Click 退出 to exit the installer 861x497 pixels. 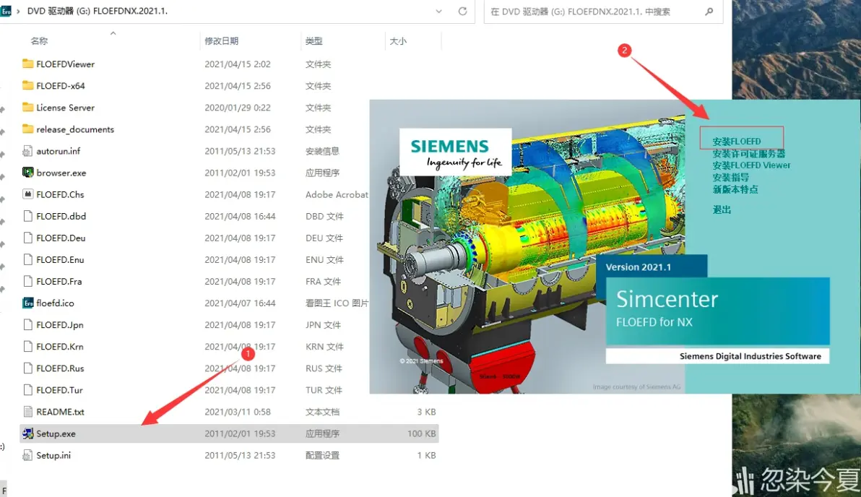click(x=722, y=209)
